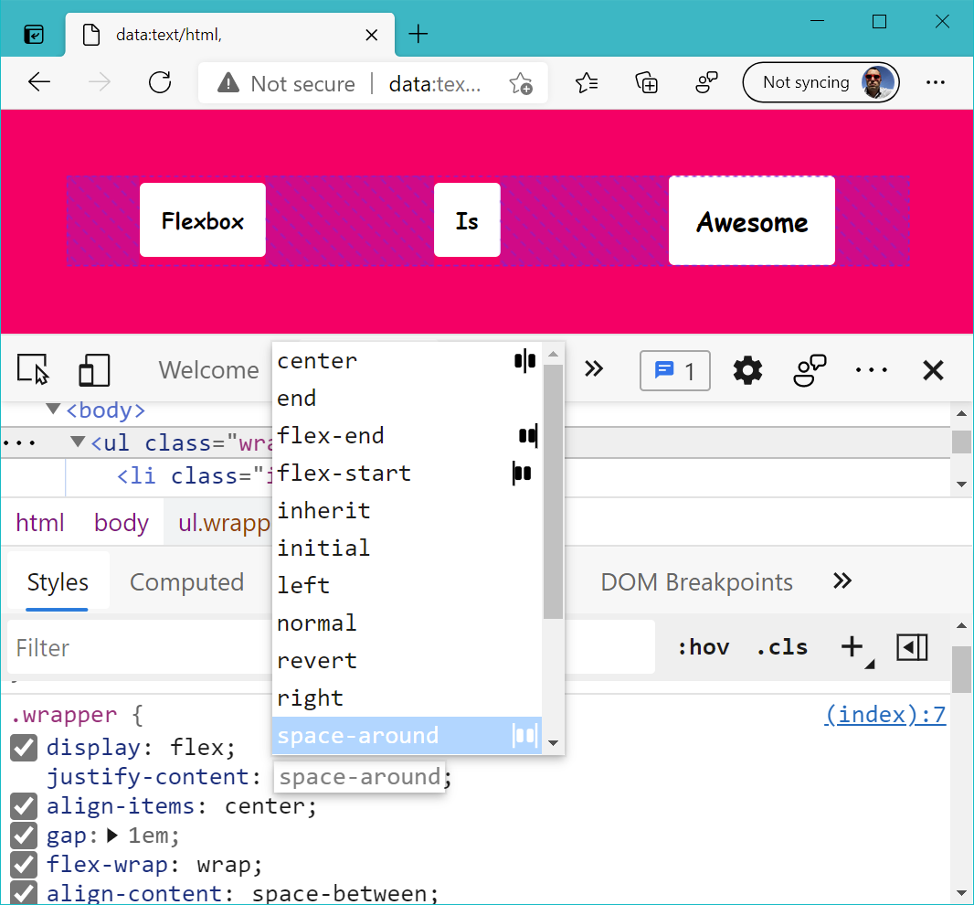This screenshot has width=974, height=905.
Task: Open the issues counter showing 1
Action: point(674,371)
